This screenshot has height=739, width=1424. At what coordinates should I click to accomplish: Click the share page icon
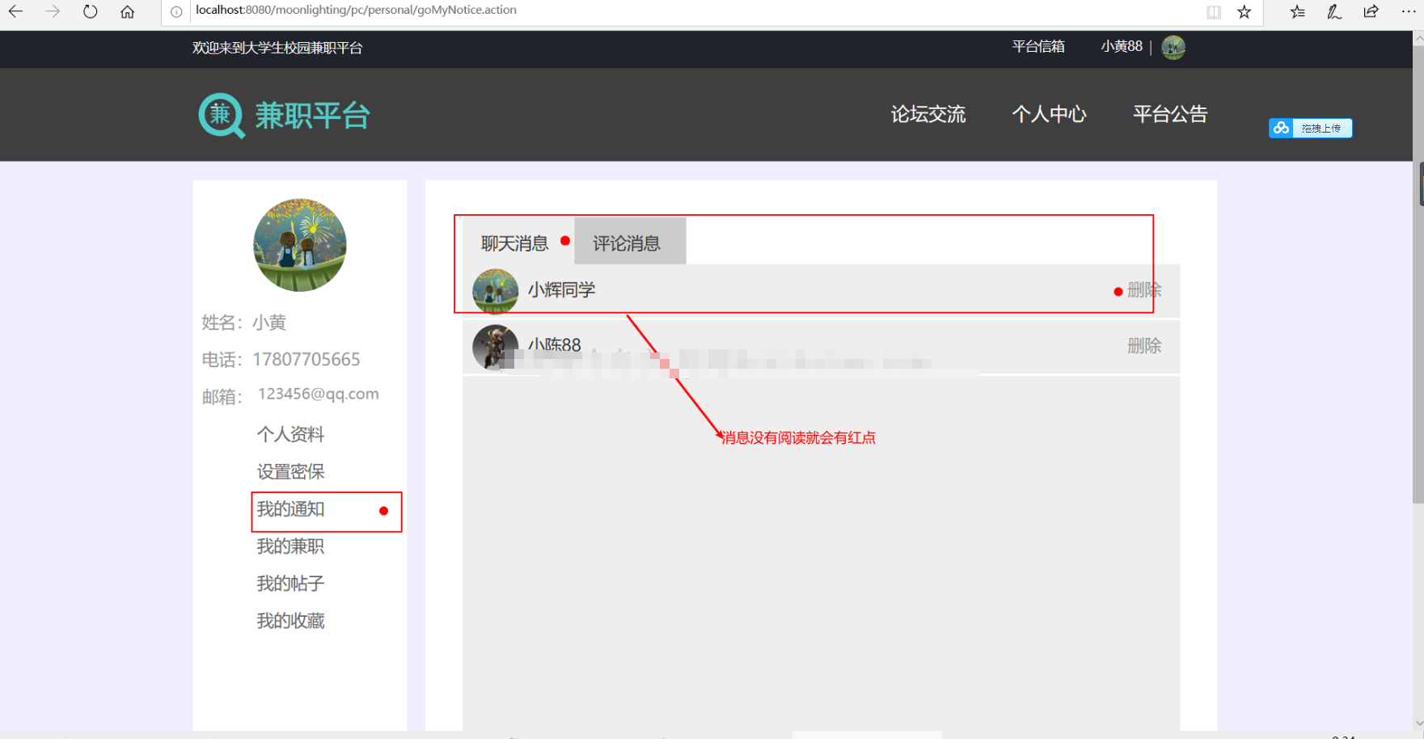1371,11
